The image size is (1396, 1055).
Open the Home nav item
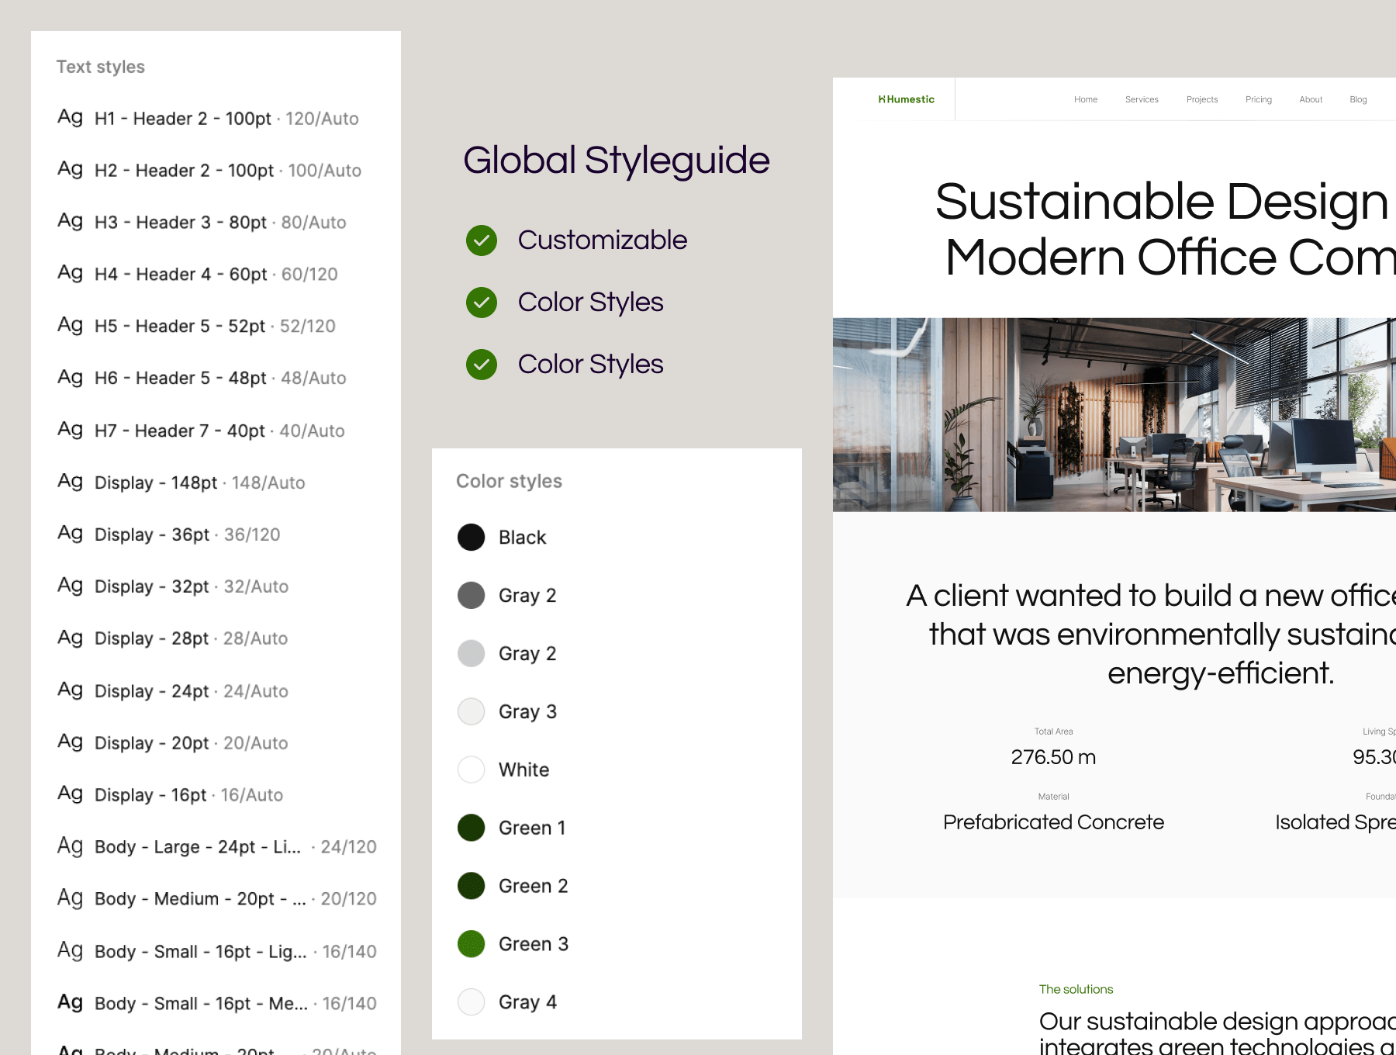(1086, 99)
